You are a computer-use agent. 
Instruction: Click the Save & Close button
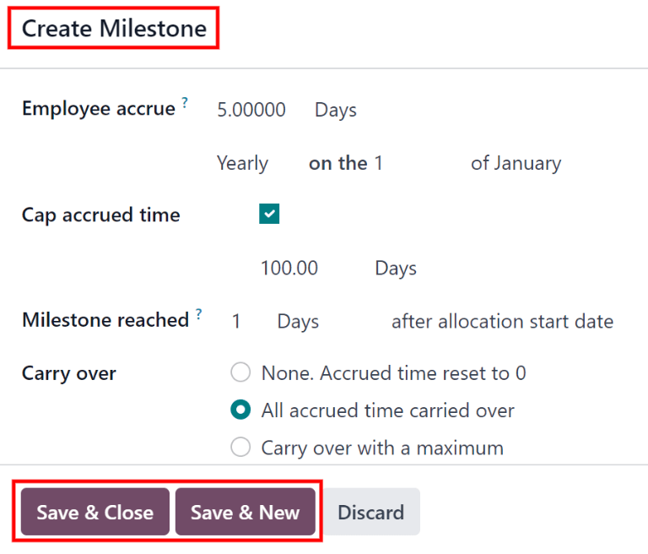pyautogui.click(x=95, y=512)
